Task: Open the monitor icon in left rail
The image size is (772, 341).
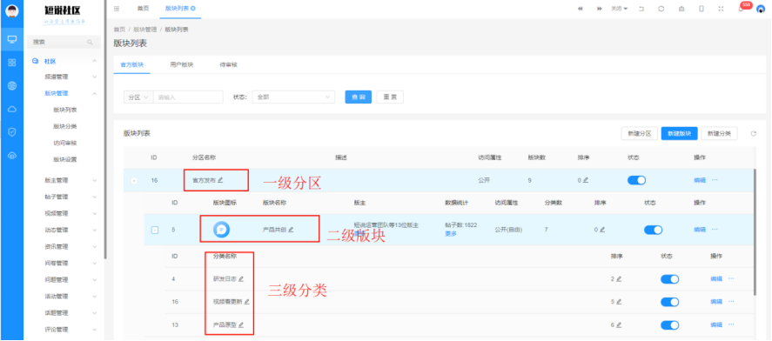Action: (x=12, y=39)
